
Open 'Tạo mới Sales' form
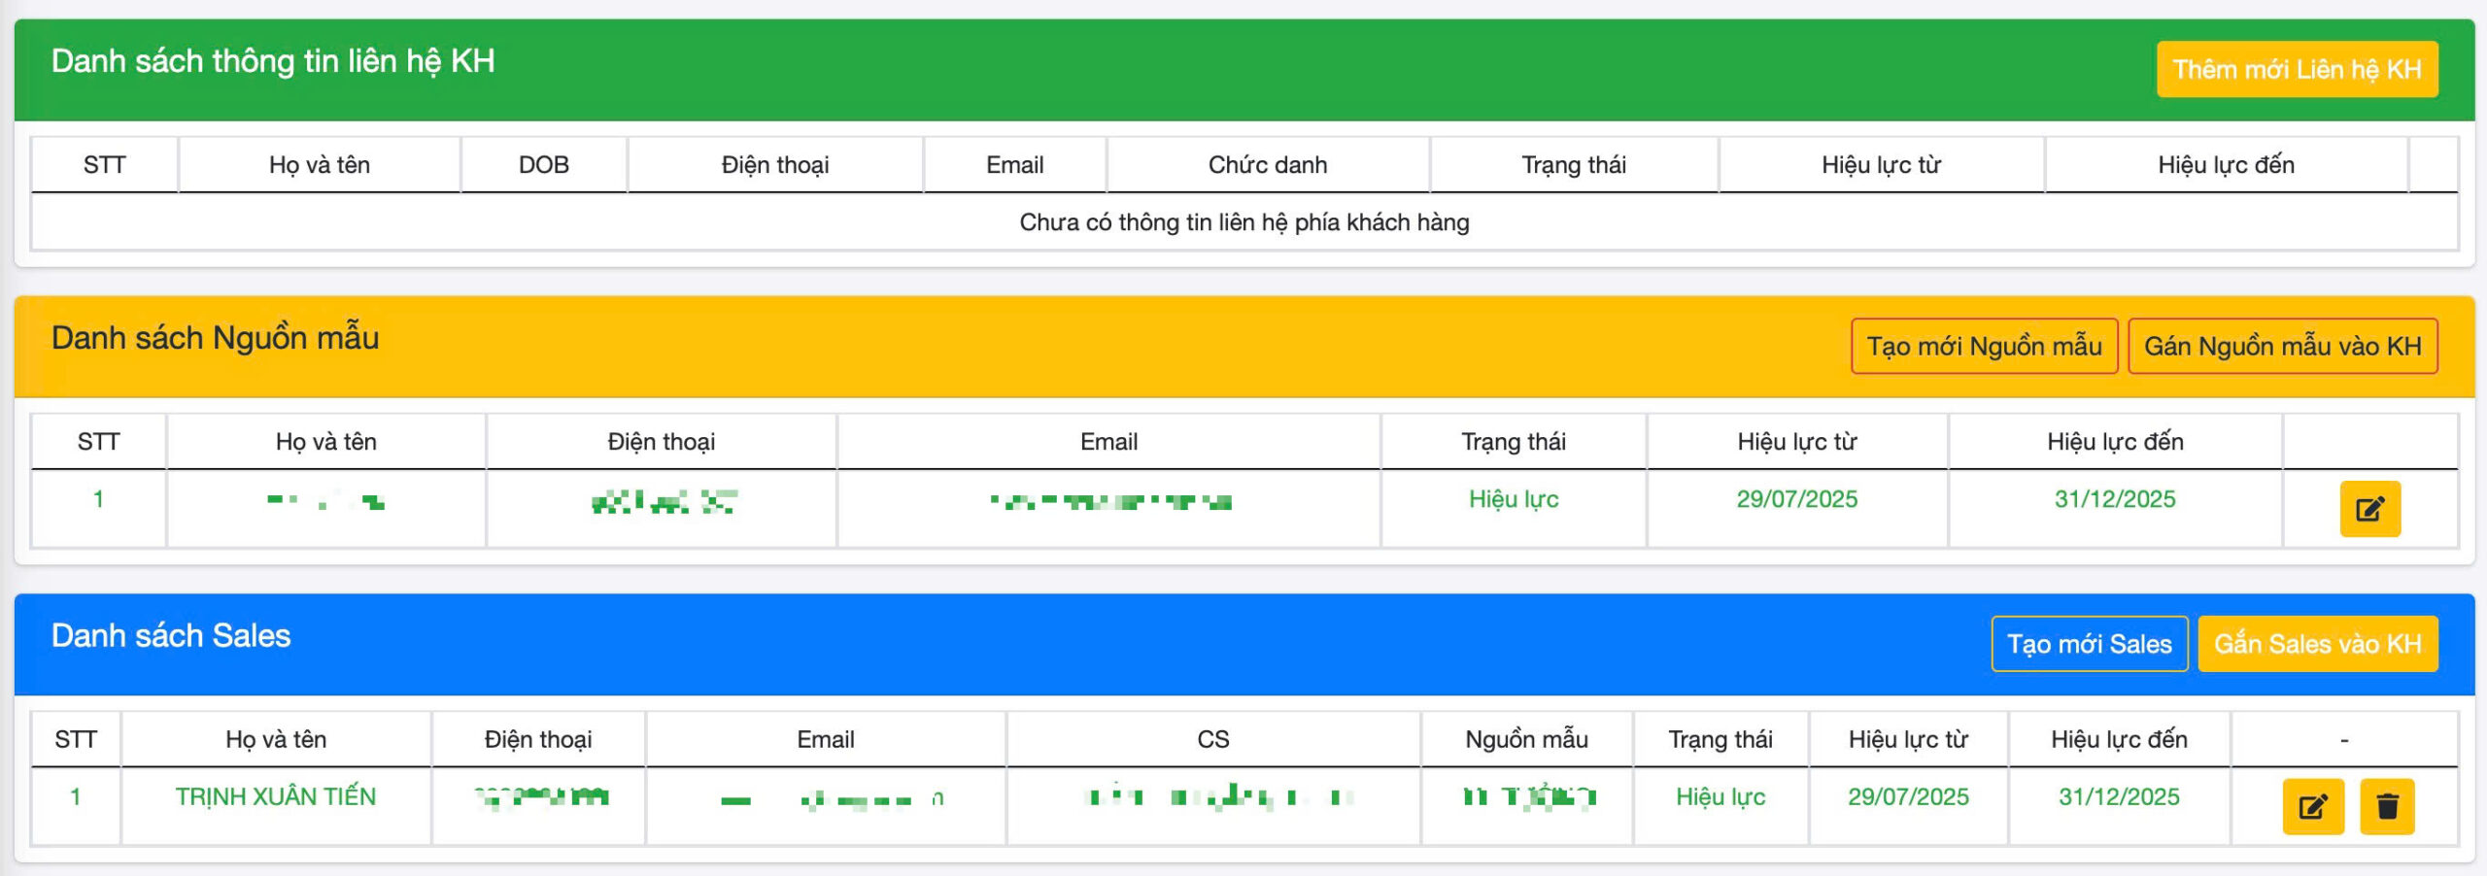[2089, 644]
